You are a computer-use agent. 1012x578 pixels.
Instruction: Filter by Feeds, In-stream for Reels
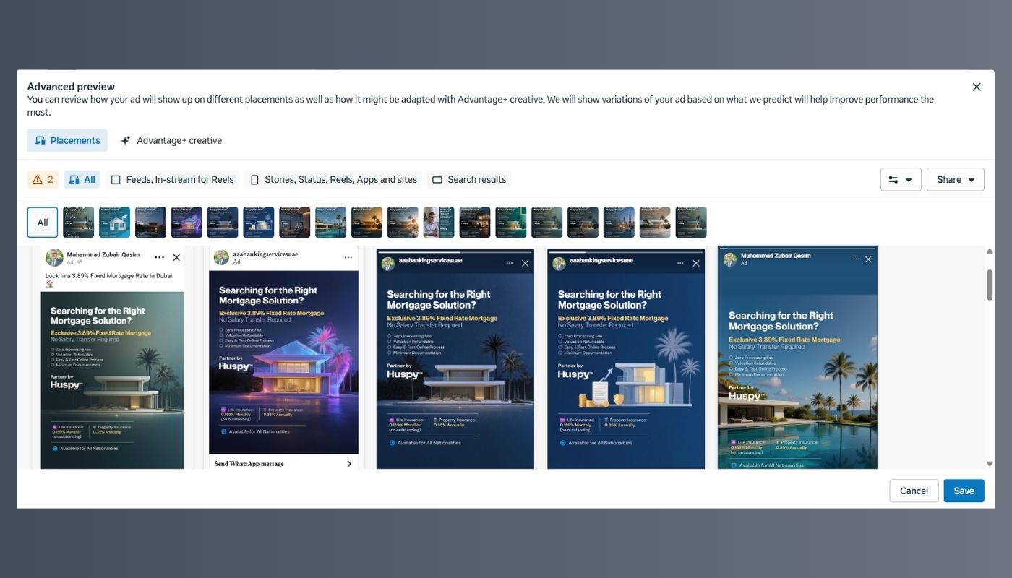coord(172,179)
